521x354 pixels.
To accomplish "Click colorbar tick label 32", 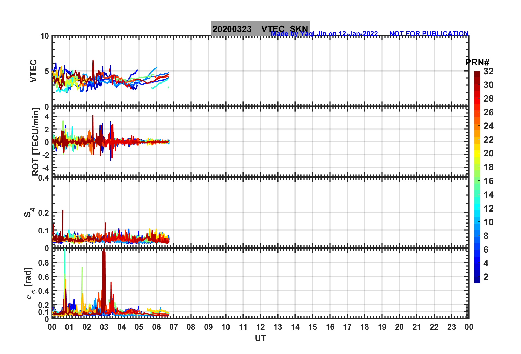I will tap(488, 71).
